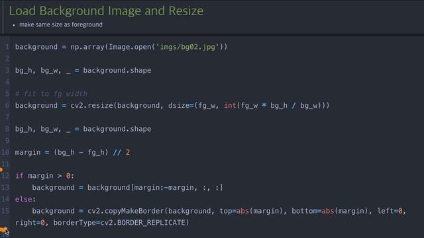Click line number 15 in gutter
Screen dimensions: 424x238
tap(5, 211)
